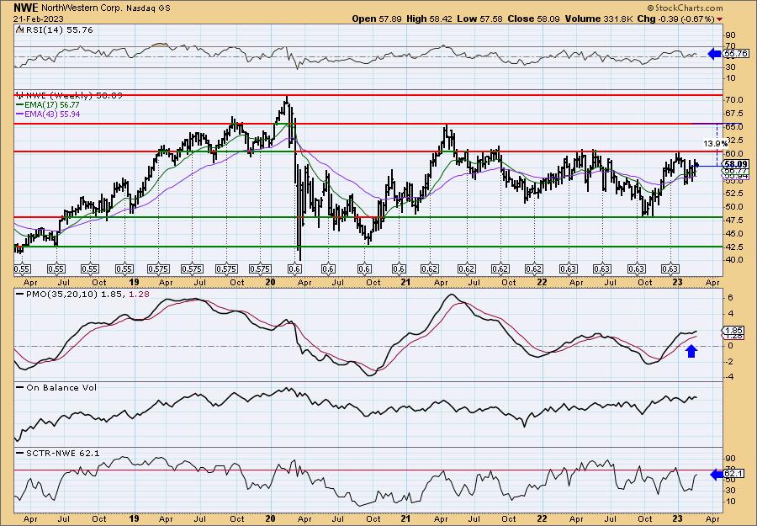The width and height of the screenshot is (757, 526).
Task: Click the 47.5 price axis label
Action: (734, 220)
